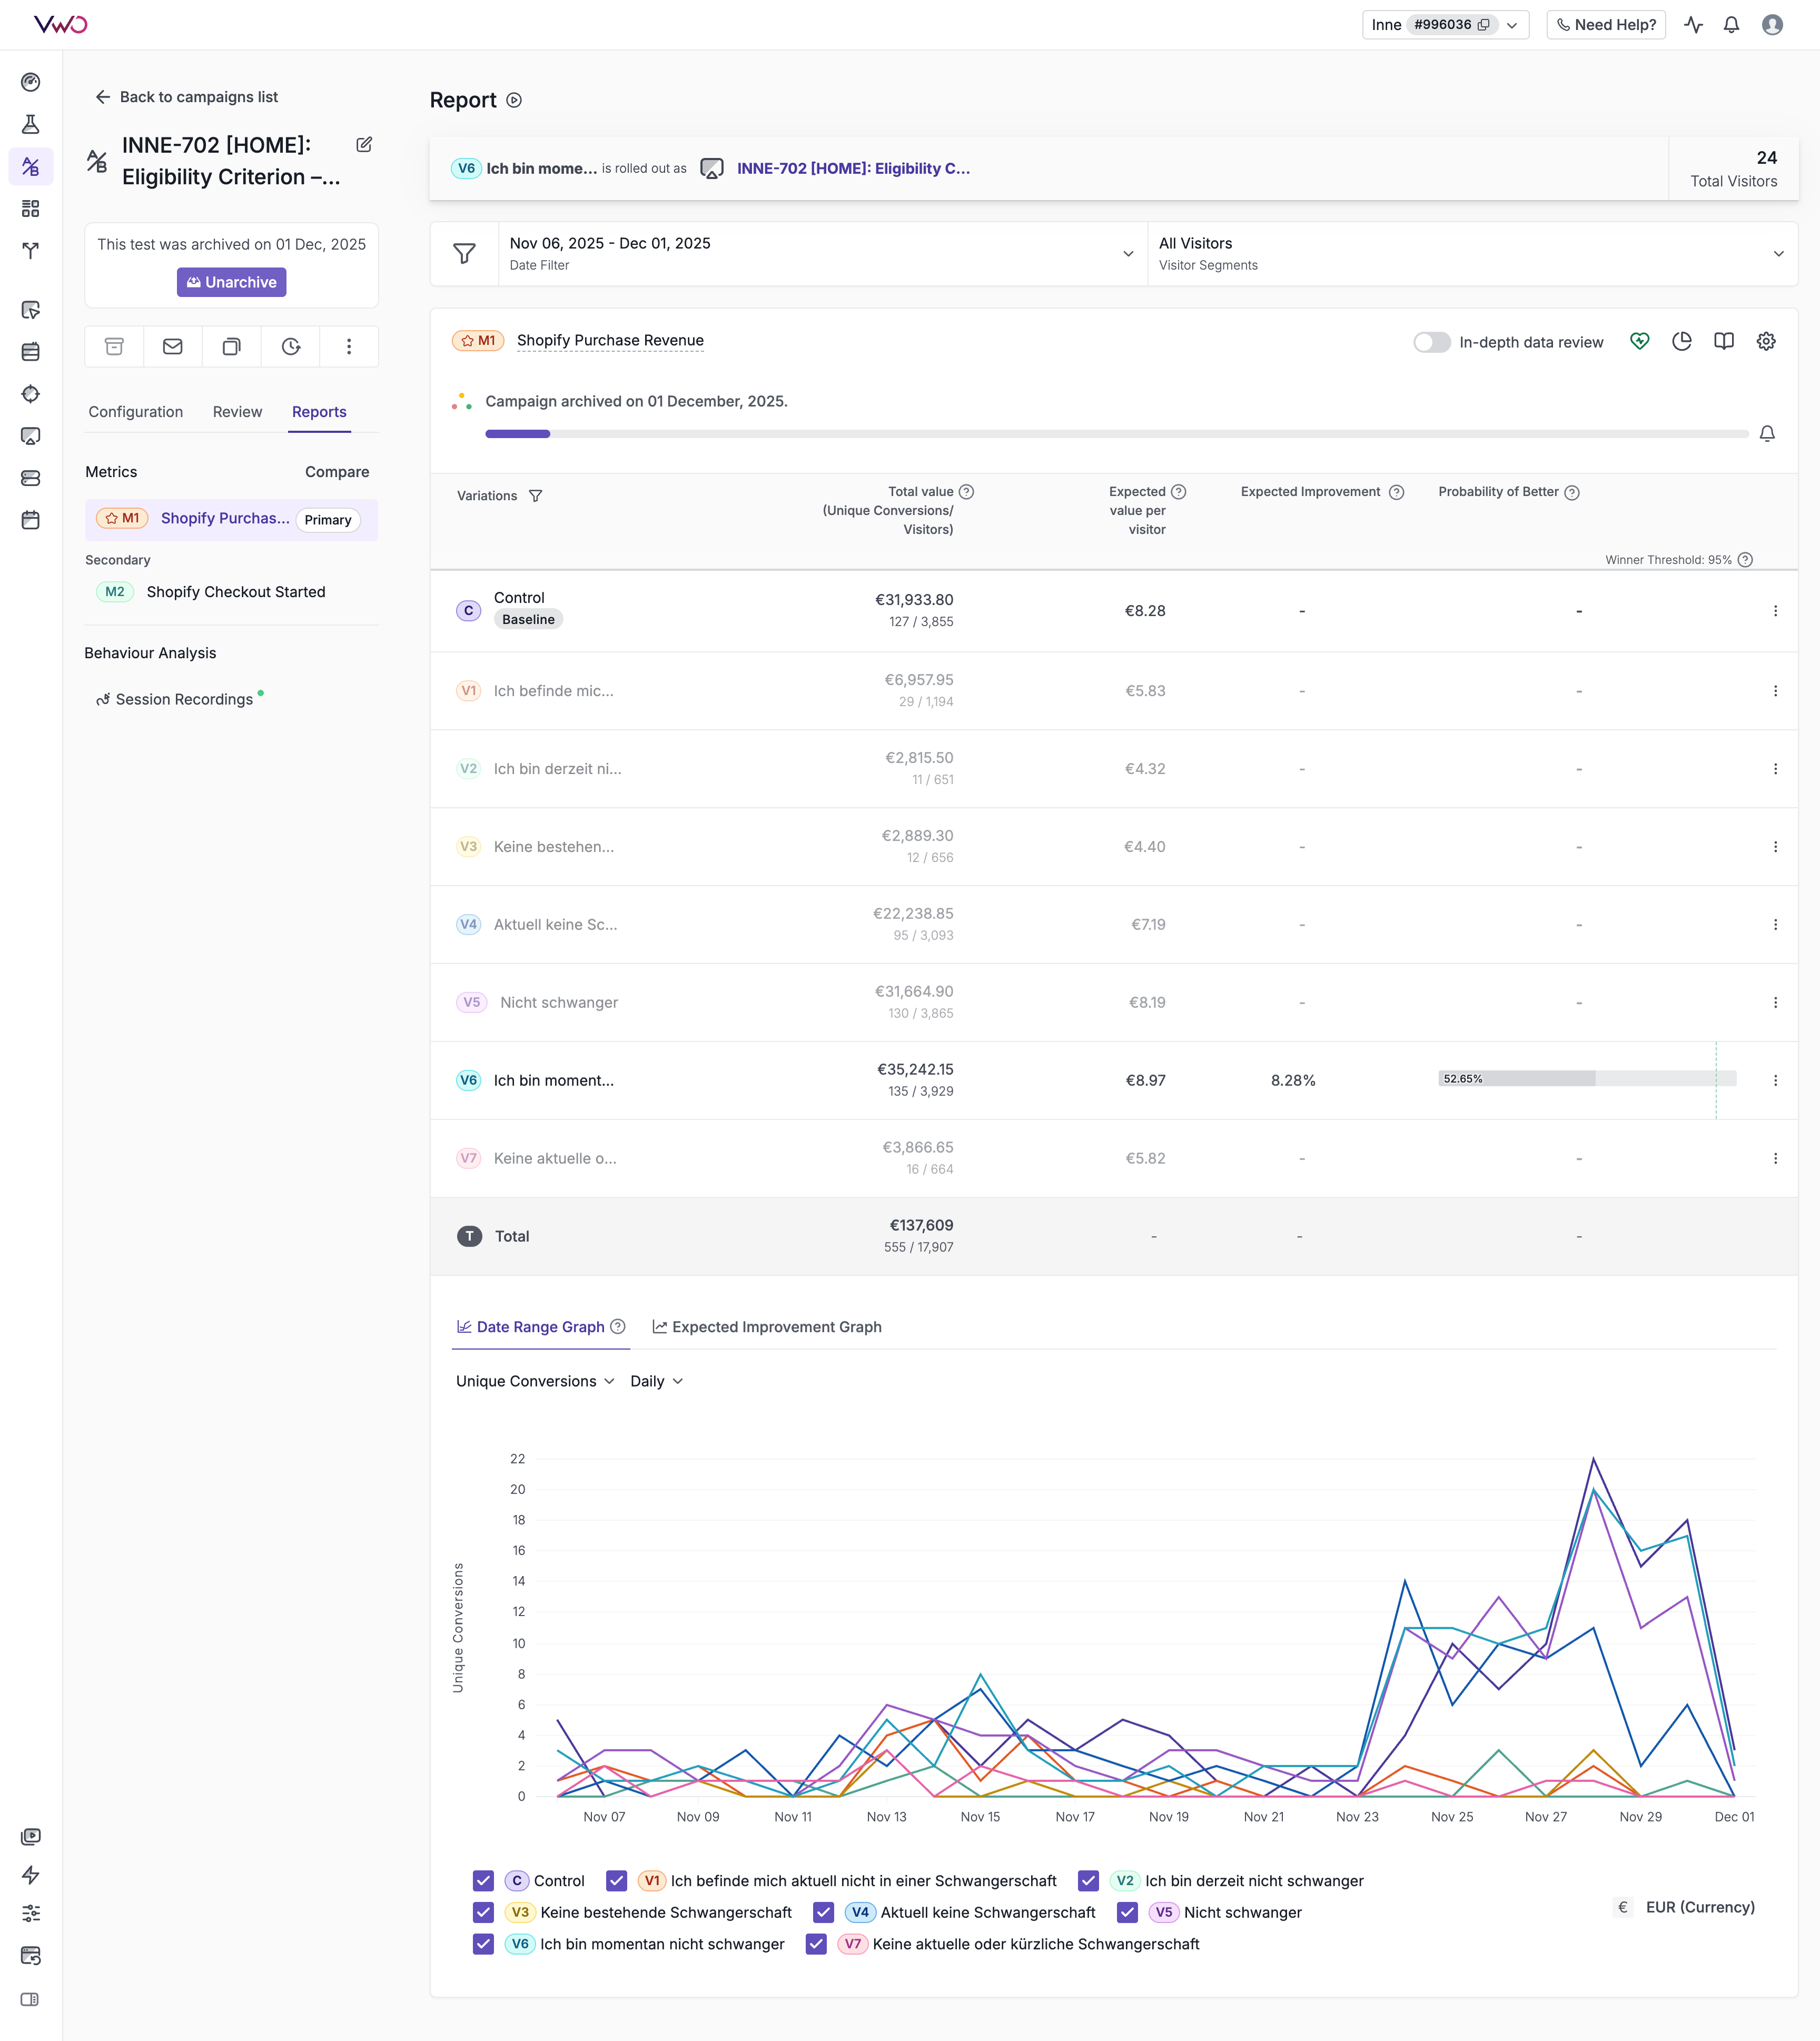Click the Unarchive button

(232, 282)
